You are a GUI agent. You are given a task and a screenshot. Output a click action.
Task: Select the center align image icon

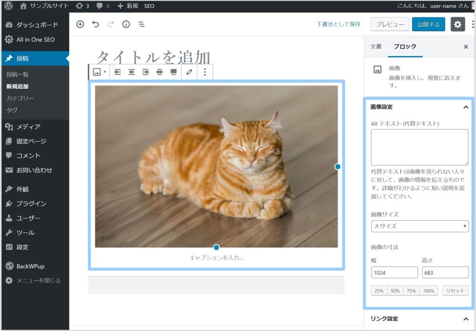132,72
